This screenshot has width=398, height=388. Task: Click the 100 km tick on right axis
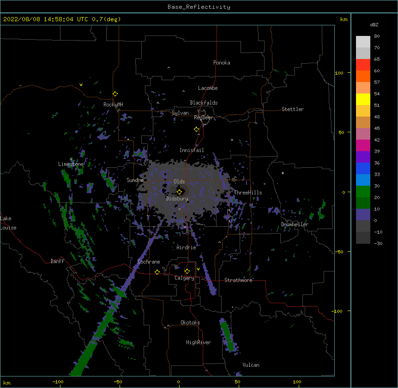tap(339, 73)
